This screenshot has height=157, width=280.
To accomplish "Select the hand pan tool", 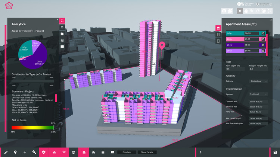I will 246,11.
